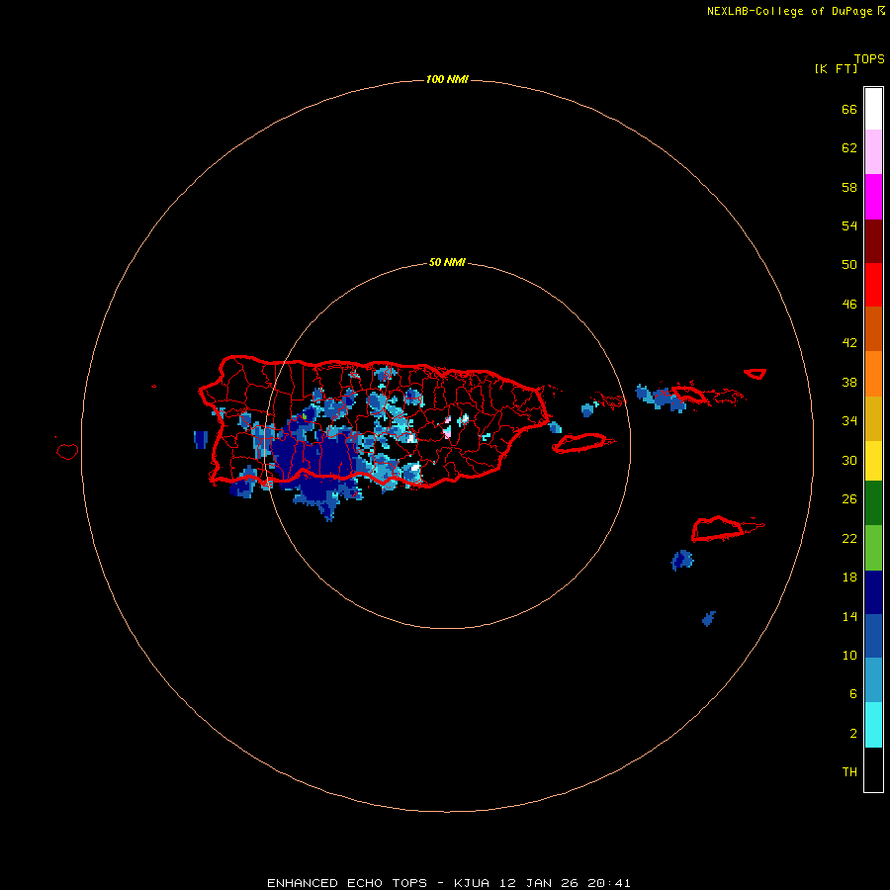Click the legend value '26'
This screenshot has width=890, height=890.
849,499
